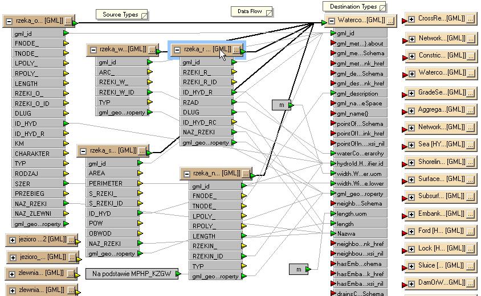Click the red input port of neighb...Schema
This screenshot has width=481, height=296.
[333, 203]
